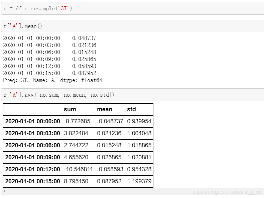The width and height of the screenshot is (264, 198).
Task: Click the 'sum' column header
Action: (x=79, y=109)
